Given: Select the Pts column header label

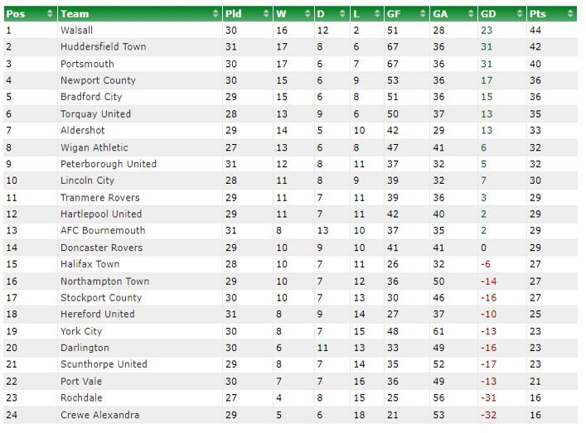Looking at the screenshot, I should click(538, 14).
